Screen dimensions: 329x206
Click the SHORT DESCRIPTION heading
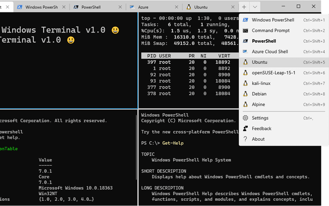click(x=163, y=171)
